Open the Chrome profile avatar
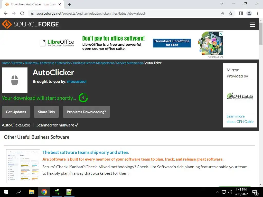The width and height of the screenshot is (263, 197). tap(249, 13)
